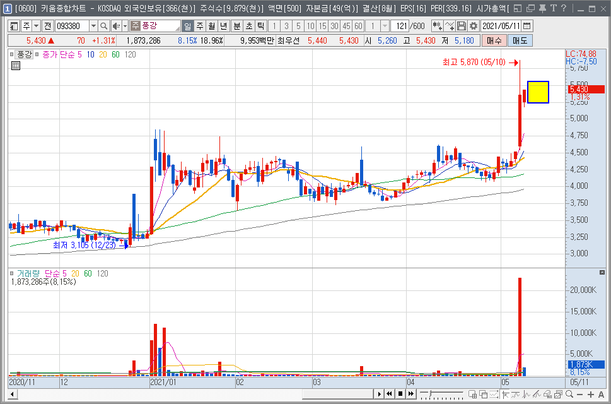This screenshot has width=611, height=404.
Task: Open the interval value 1 dropdown arrow
Action: [x=385, y=26]
